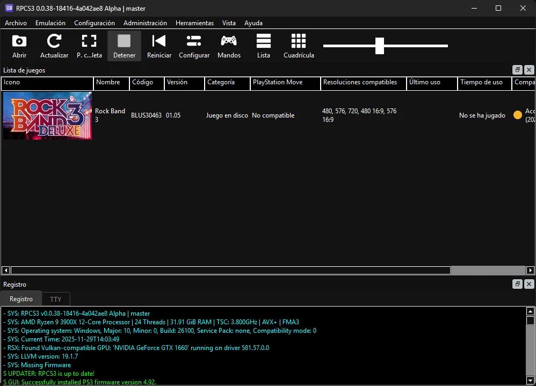Undock the Registro log panel
Screen dimensions: 536x386
coord(517,284)
